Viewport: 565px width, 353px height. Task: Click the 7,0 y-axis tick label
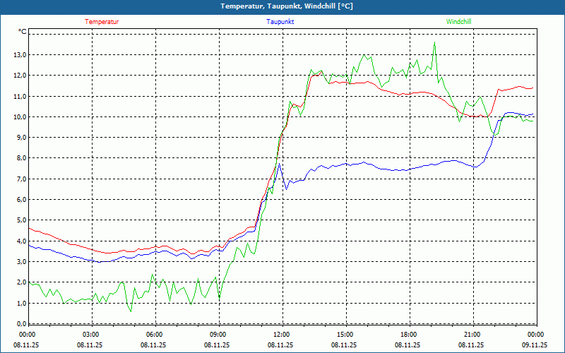click(19, 179)
